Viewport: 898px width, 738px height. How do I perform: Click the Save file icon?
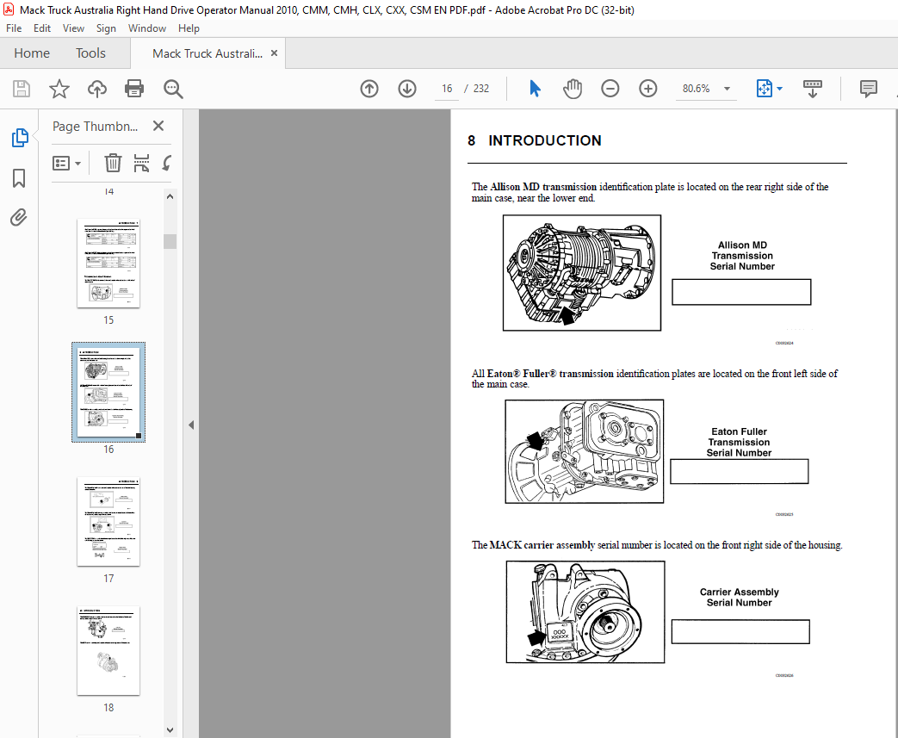pos(22,89)
